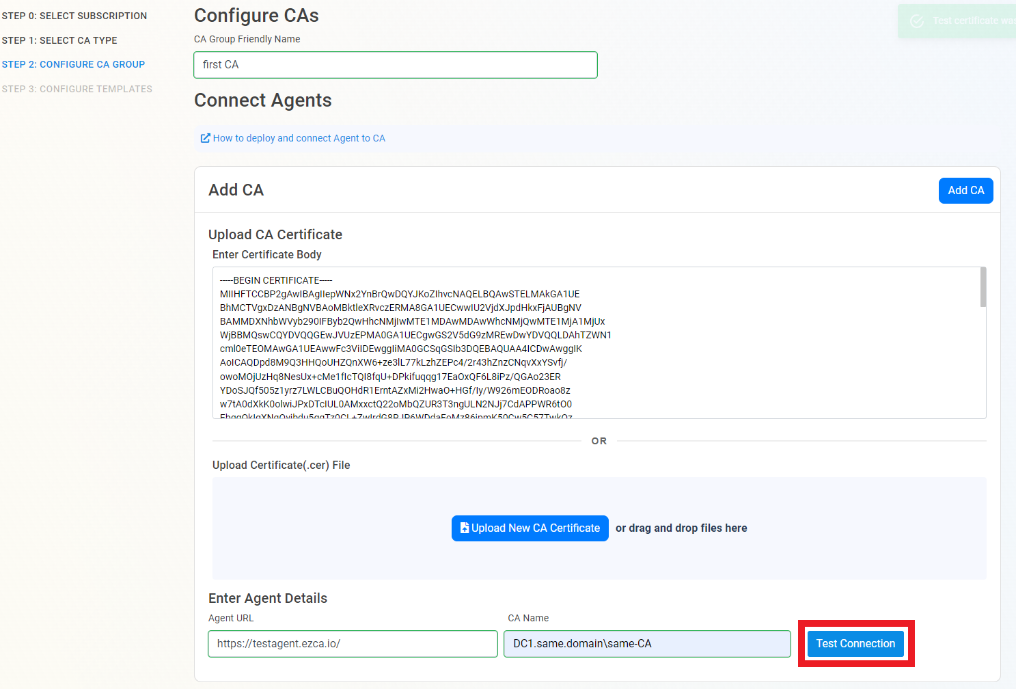This screenshot has width=1016, height=689.
Task: Focus the CA Group Friendly Name field
Action: pos(396,65)
